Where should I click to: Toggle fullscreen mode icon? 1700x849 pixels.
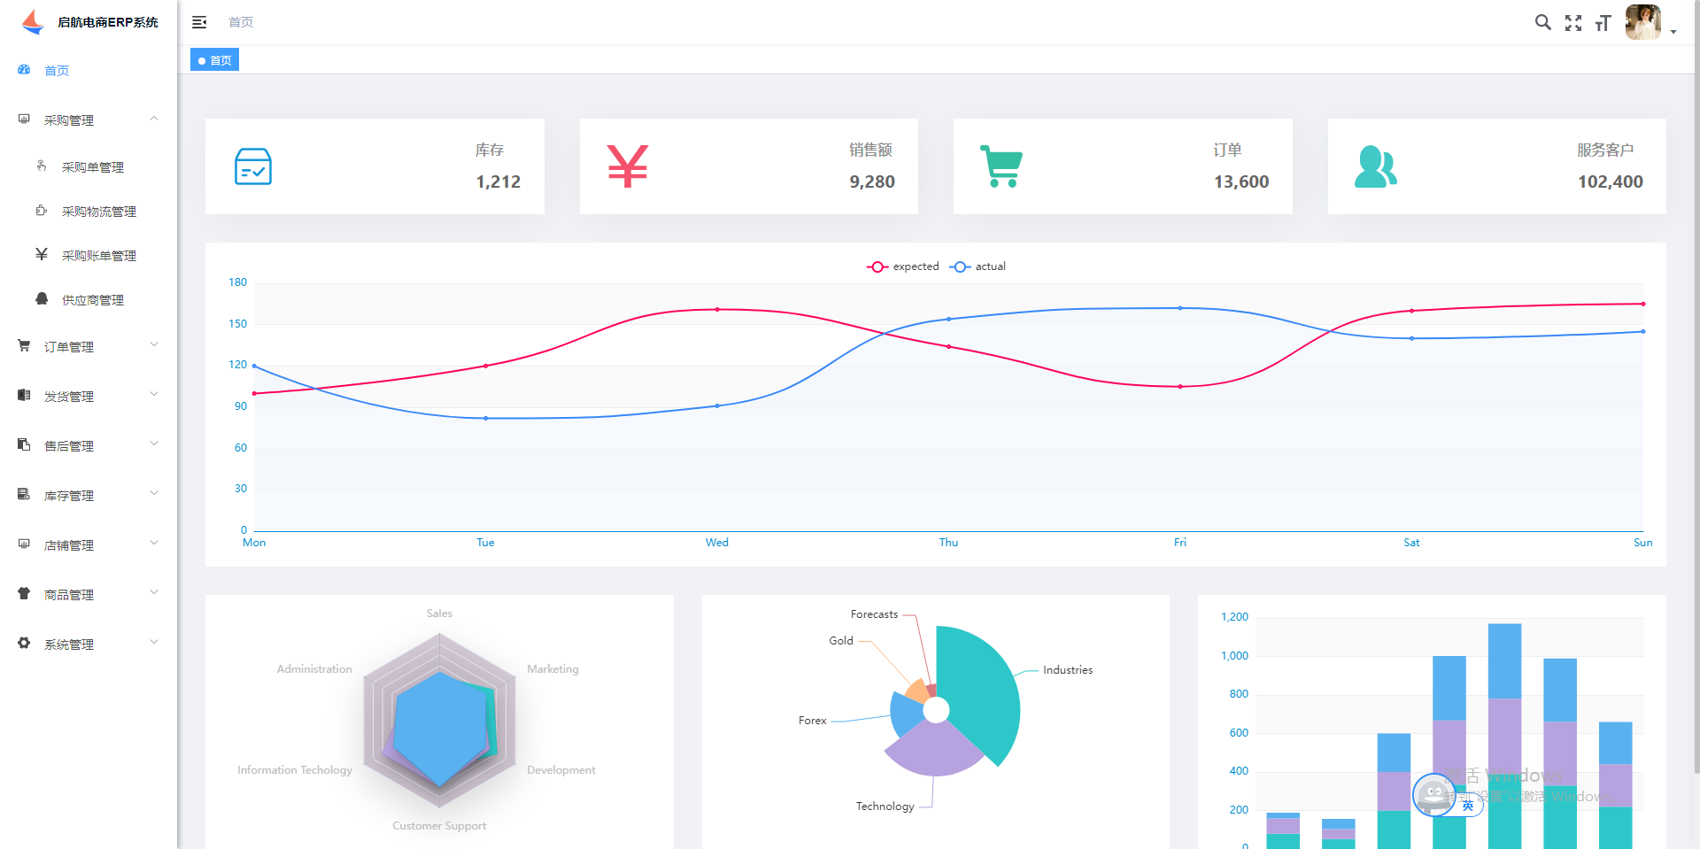(1573, 23)
